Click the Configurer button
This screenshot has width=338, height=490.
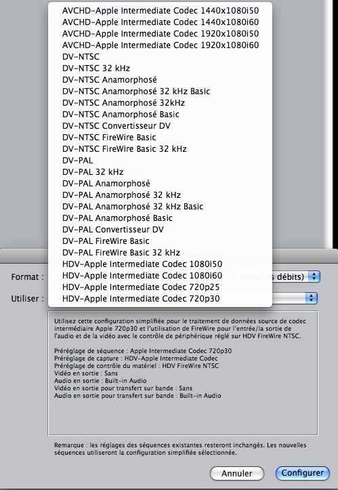[302, 473]
